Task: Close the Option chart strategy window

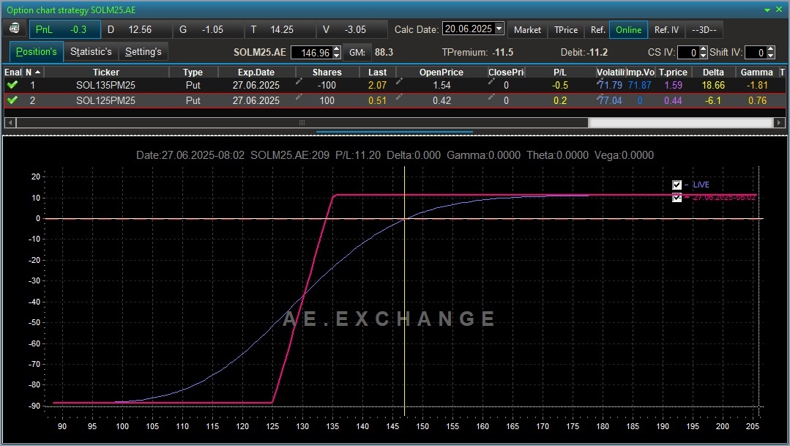Action: [x=780, y=10]
